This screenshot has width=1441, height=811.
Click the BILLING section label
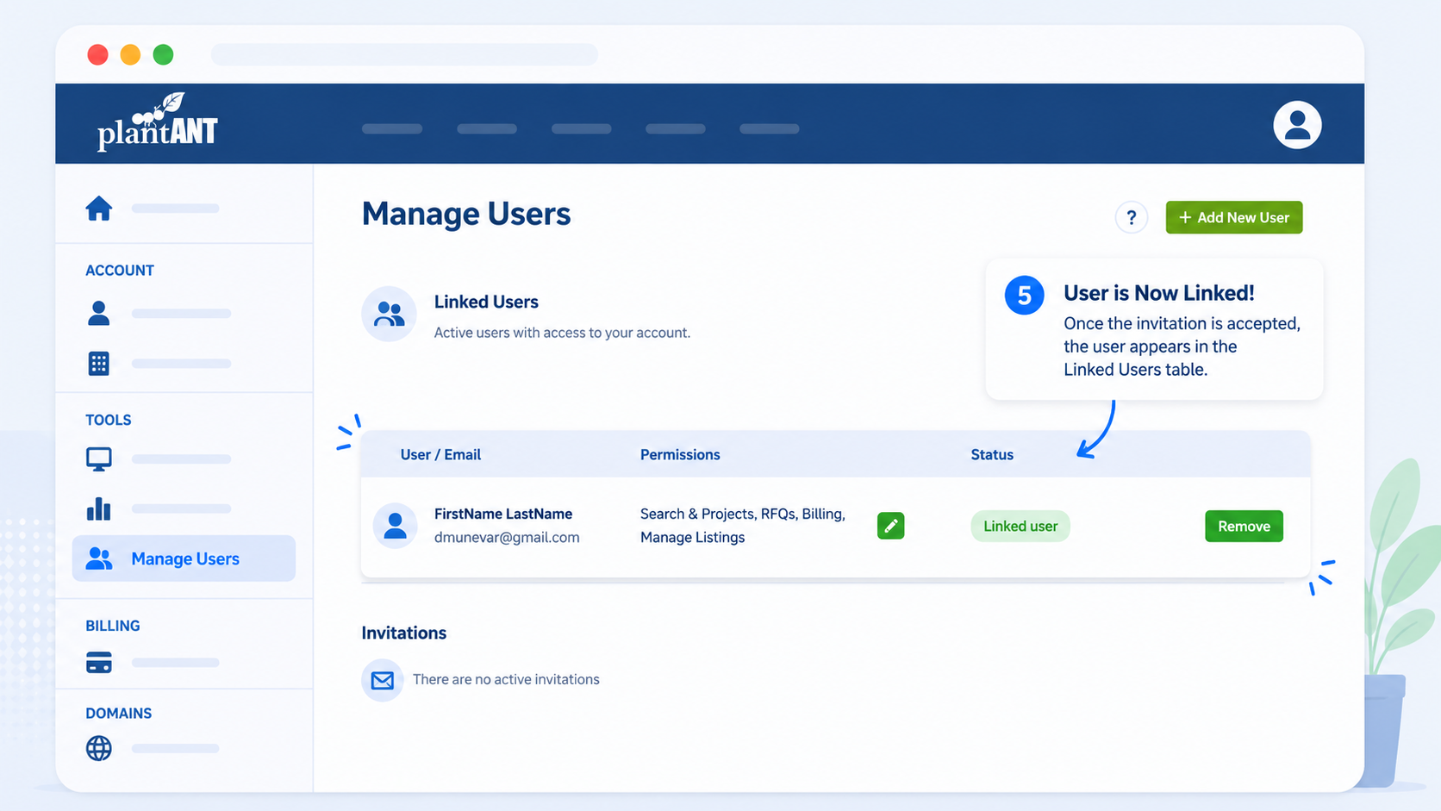113,626
